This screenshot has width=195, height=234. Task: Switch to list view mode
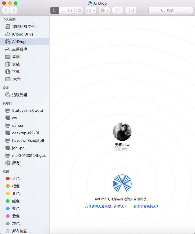63,10
